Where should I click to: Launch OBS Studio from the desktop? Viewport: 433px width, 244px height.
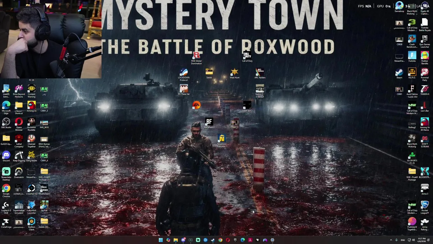pos(6,123)
